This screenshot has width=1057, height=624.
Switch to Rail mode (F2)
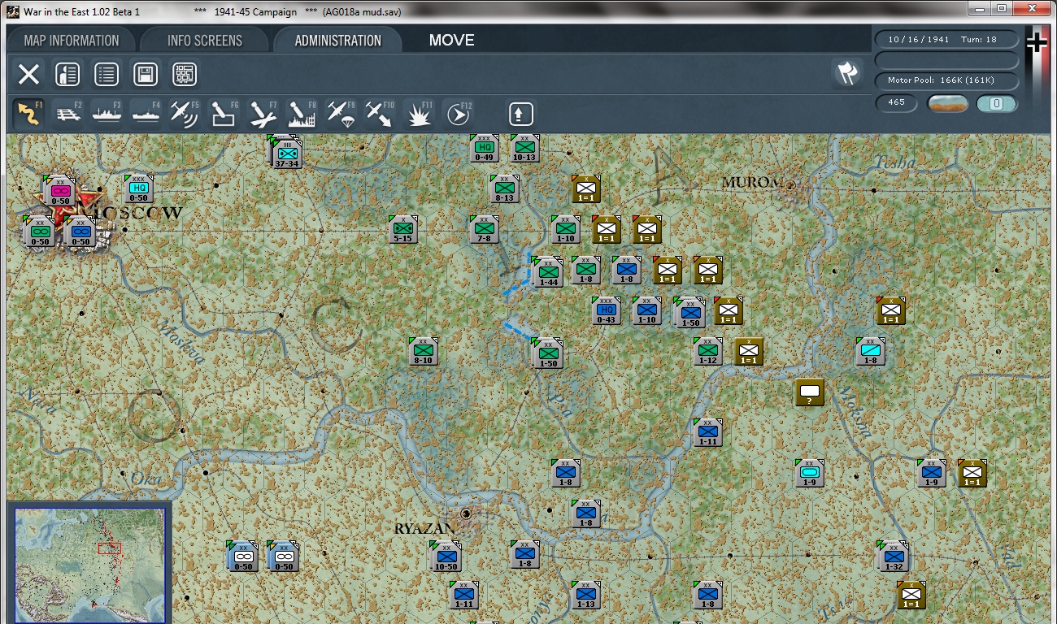coord(68,114)
